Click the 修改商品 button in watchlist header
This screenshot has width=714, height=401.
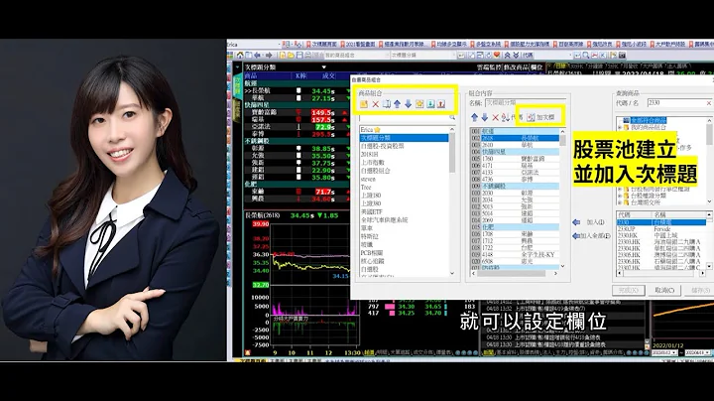pos(516,67)
